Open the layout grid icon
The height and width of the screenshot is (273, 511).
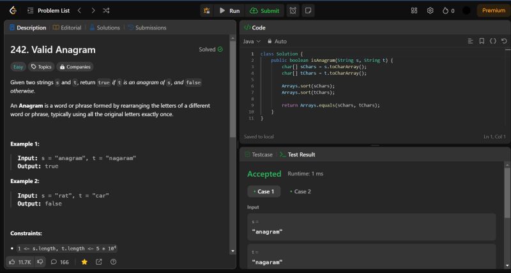[x=414, y=10]
